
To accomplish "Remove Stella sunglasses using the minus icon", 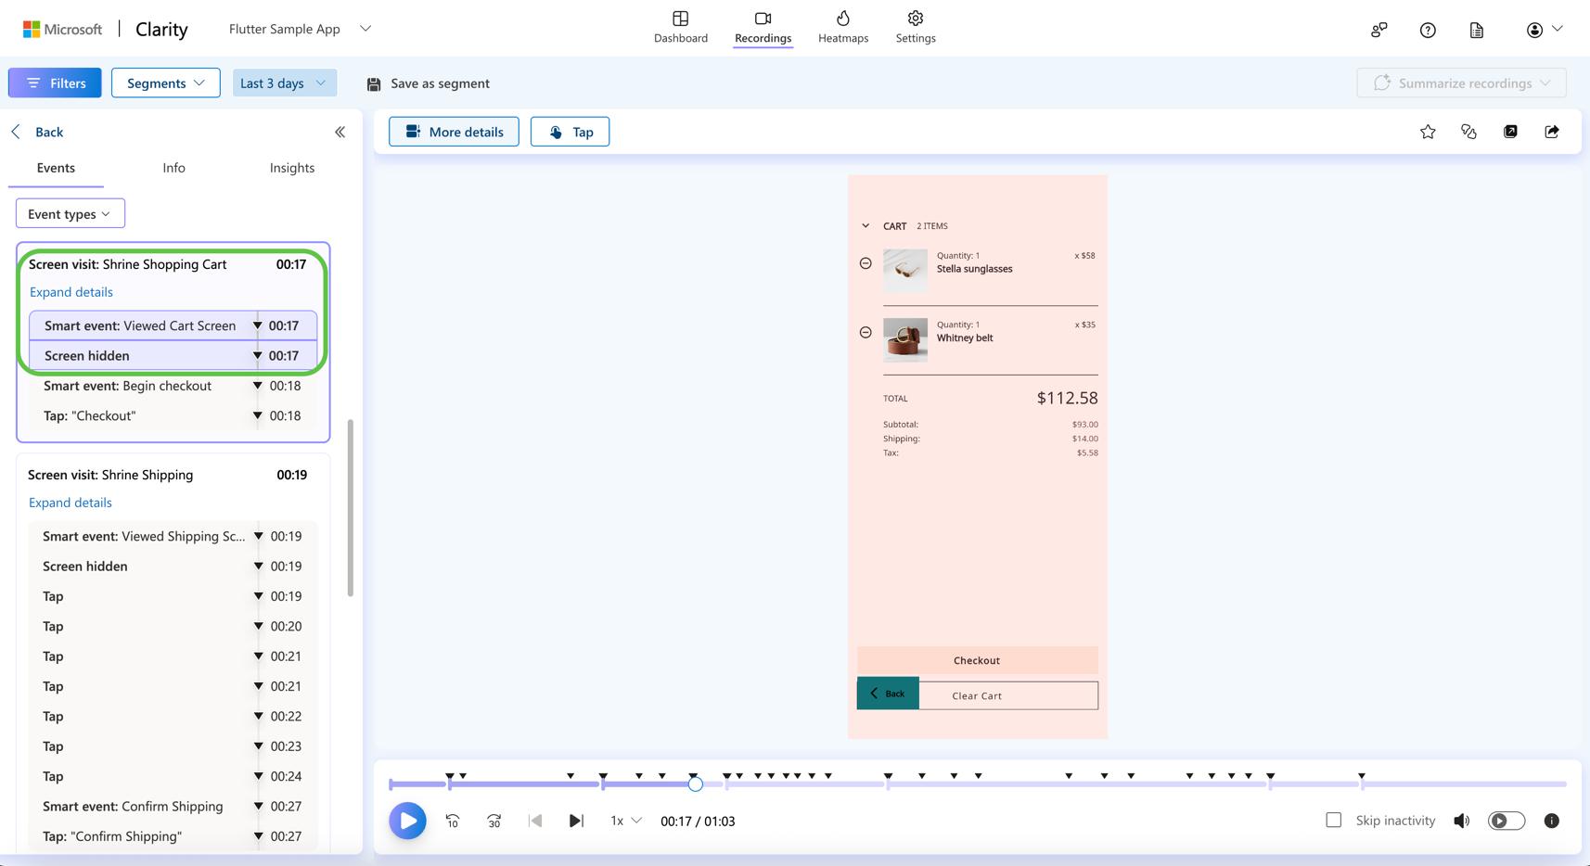I will (866, 263).
